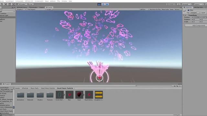The image size is (207, 116).
Task: Open the Help menu
Action: click(71, 1)
